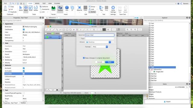Toggle the CustomPhysicalProperties checkbox
The image size is (193, 108).
coord(24,93)
